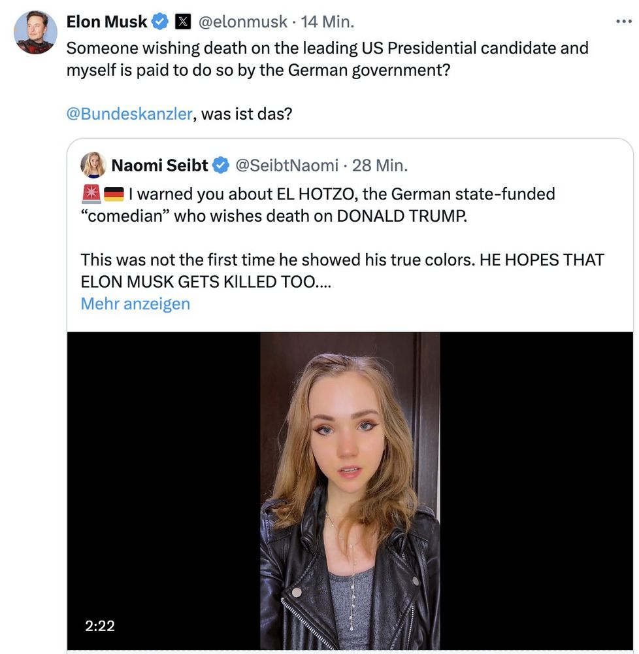Expand the quoted tweet via Mehr anzeigen
The height and width of the screenshot is (654, 639).
pyautogui.click(x=135, y=303)
